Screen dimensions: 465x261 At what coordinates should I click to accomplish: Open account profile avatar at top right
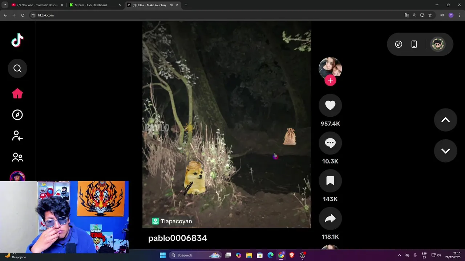coord(438,44)
